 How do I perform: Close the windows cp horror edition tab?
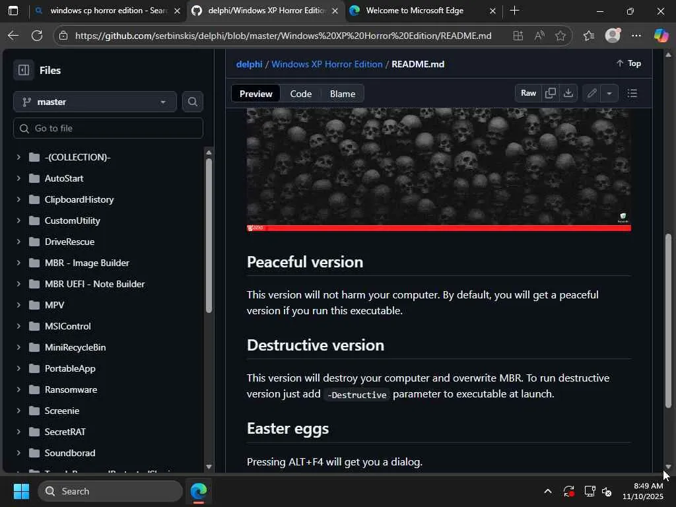pos(177,11)
